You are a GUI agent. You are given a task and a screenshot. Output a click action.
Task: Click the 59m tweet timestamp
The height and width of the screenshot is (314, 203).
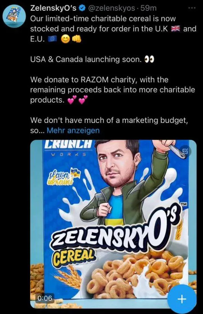(x=149, y=8)
